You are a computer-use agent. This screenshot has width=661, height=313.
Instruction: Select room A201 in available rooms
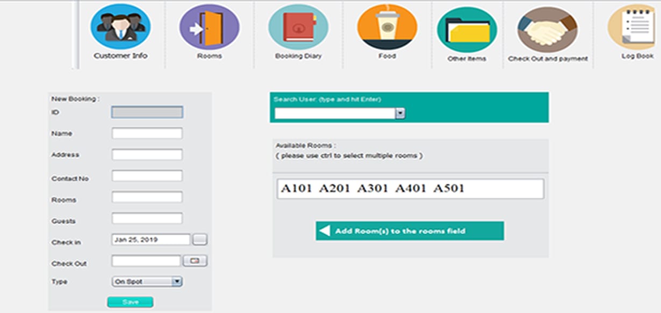pyautogui.click(x=334, y=189)
